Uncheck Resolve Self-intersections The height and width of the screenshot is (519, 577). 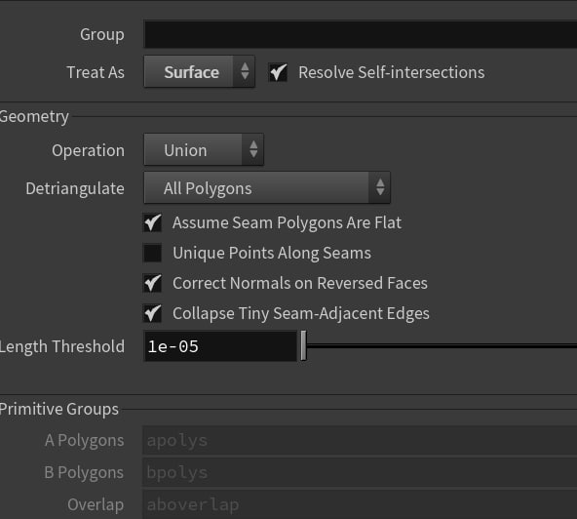(278, 72)
